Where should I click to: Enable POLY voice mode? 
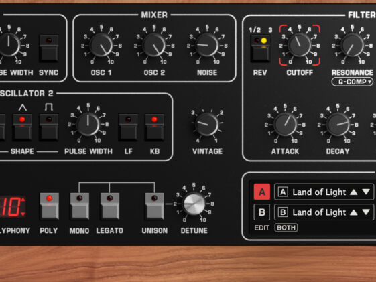coord(49,206)
